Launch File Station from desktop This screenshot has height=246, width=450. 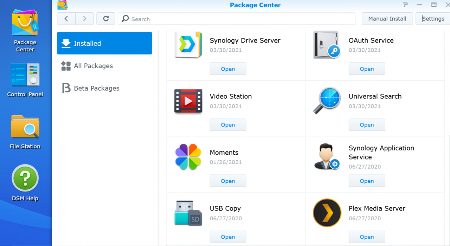(x=25, y=132)
